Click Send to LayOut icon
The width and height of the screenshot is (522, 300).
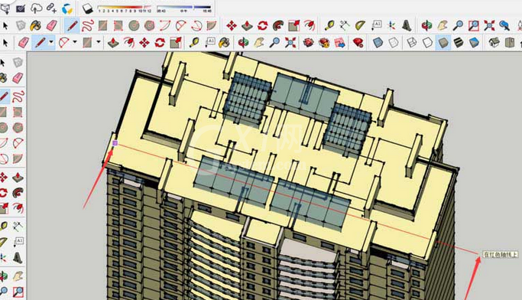click(x=339, y=43)
